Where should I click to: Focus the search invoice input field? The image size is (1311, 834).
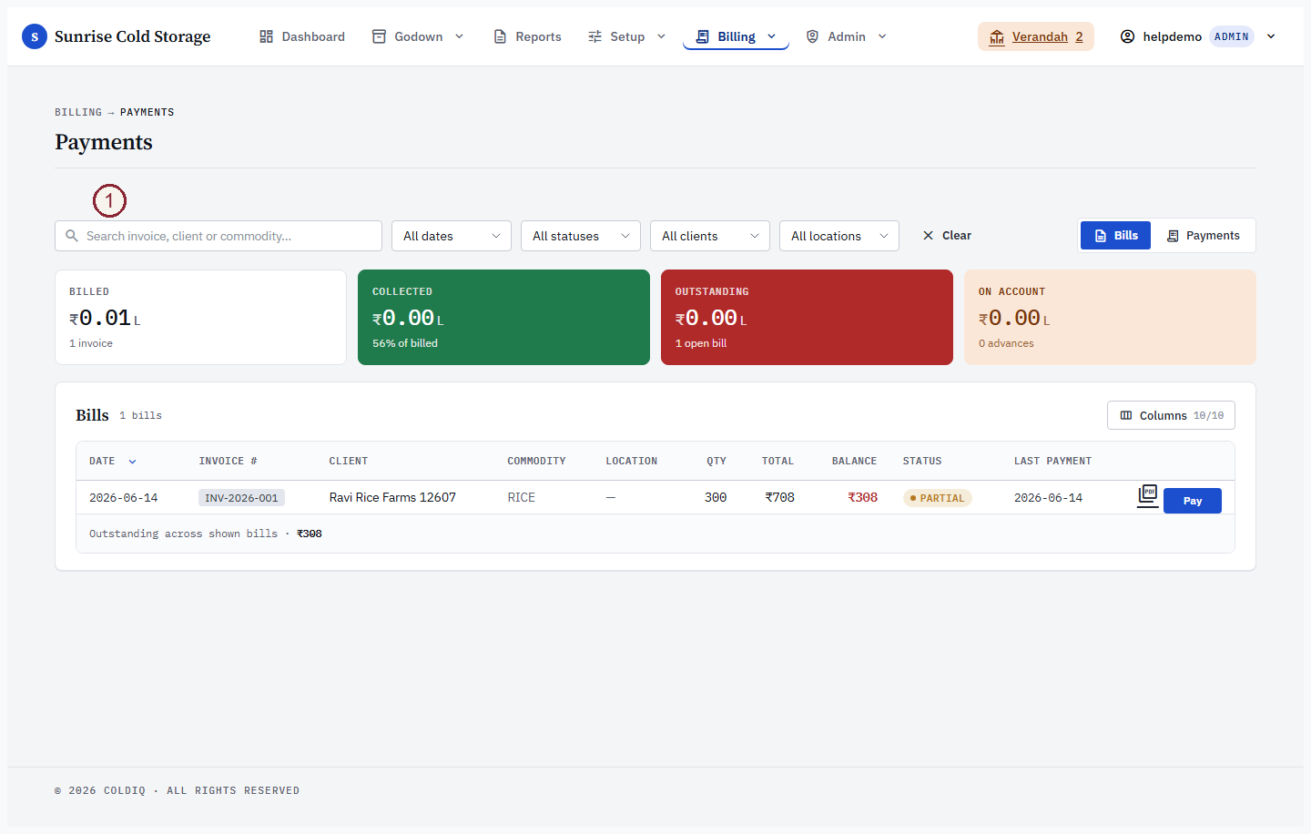[218, 236]
